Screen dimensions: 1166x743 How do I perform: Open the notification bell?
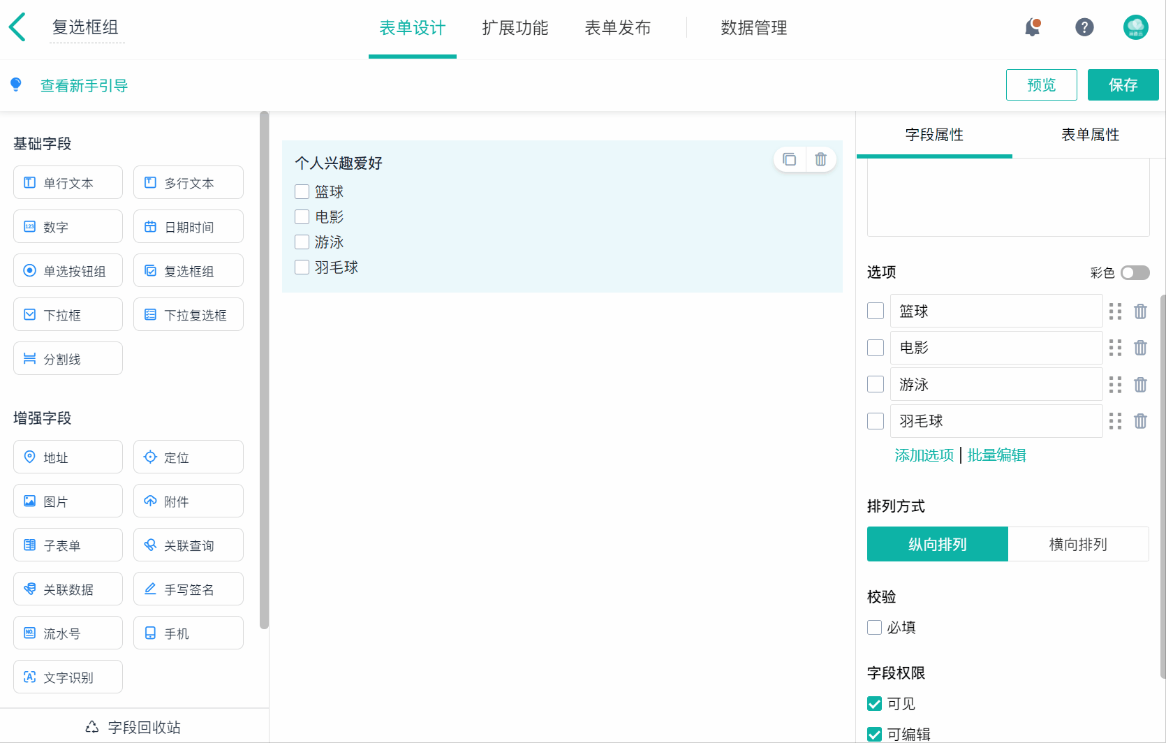tap(1032, 28)
